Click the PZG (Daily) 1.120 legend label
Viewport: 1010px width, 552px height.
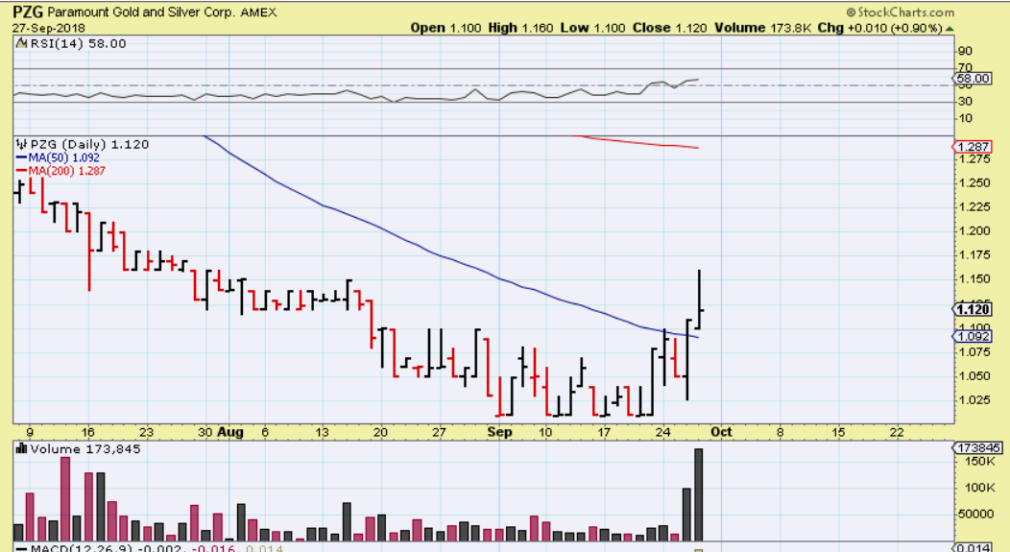coord(89,144)
